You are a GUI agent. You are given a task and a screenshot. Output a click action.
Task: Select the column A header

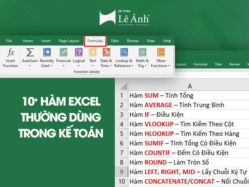click(190, 86)
